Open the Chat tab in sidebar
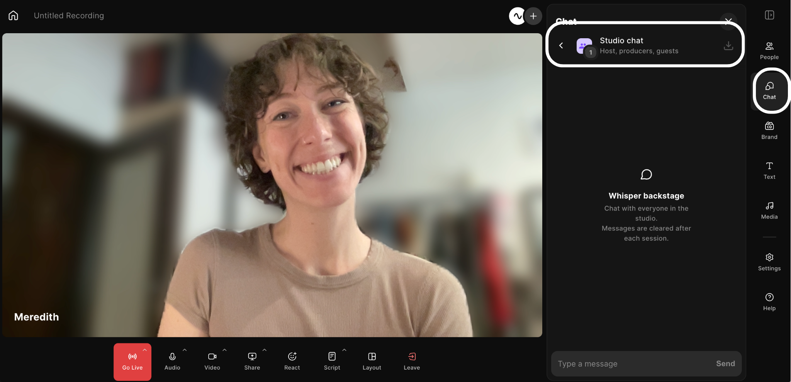 [x=769, y=91]
